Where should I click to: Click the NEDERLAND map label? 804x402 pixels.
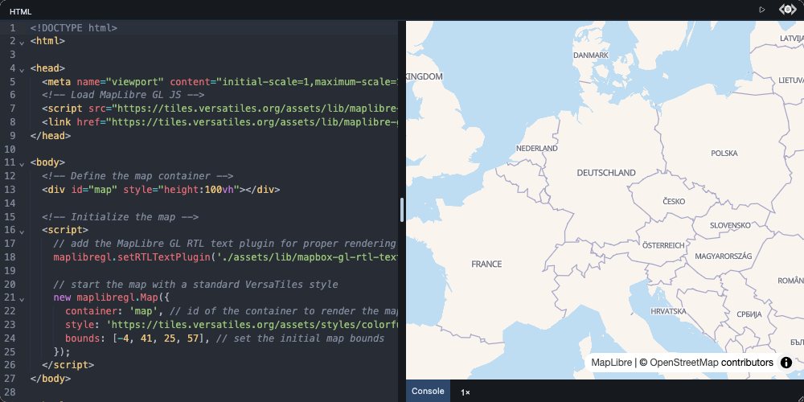(536, 148)
